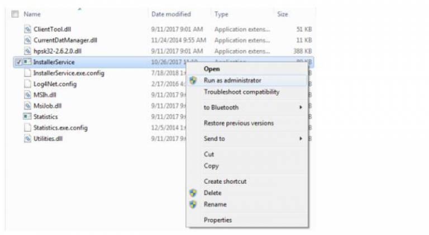Image resolution: width=429 pixels, height=235 pixels.
Task: Click the CurrentDatManager.dll file icon
Action: [27, 40]
